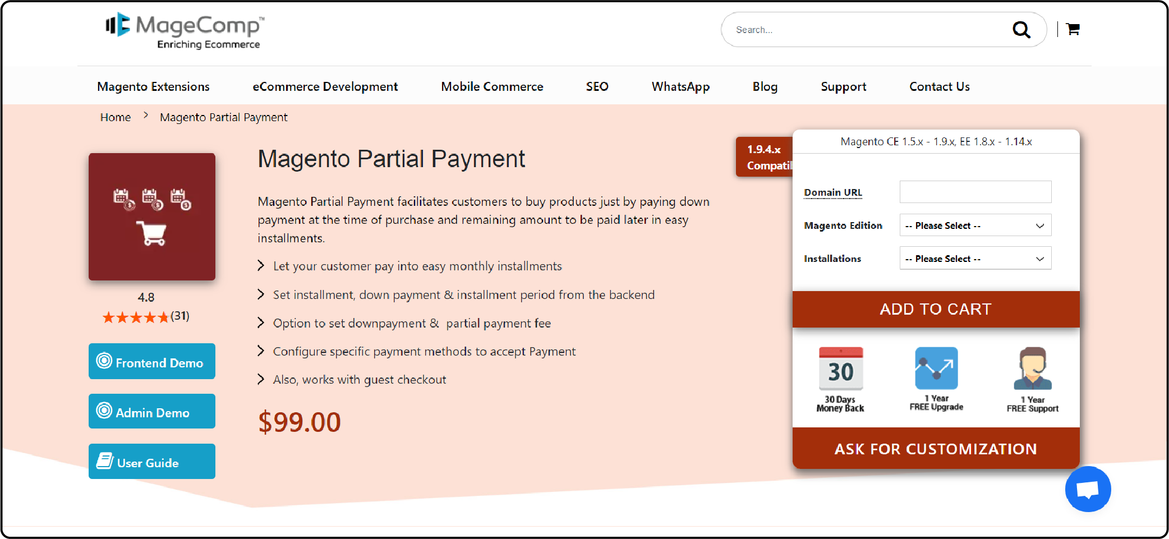Image resolution: width=1169 pixels, height=539 pixels.
Task: Open the Installations dropdown
Action: pos(975,258)
